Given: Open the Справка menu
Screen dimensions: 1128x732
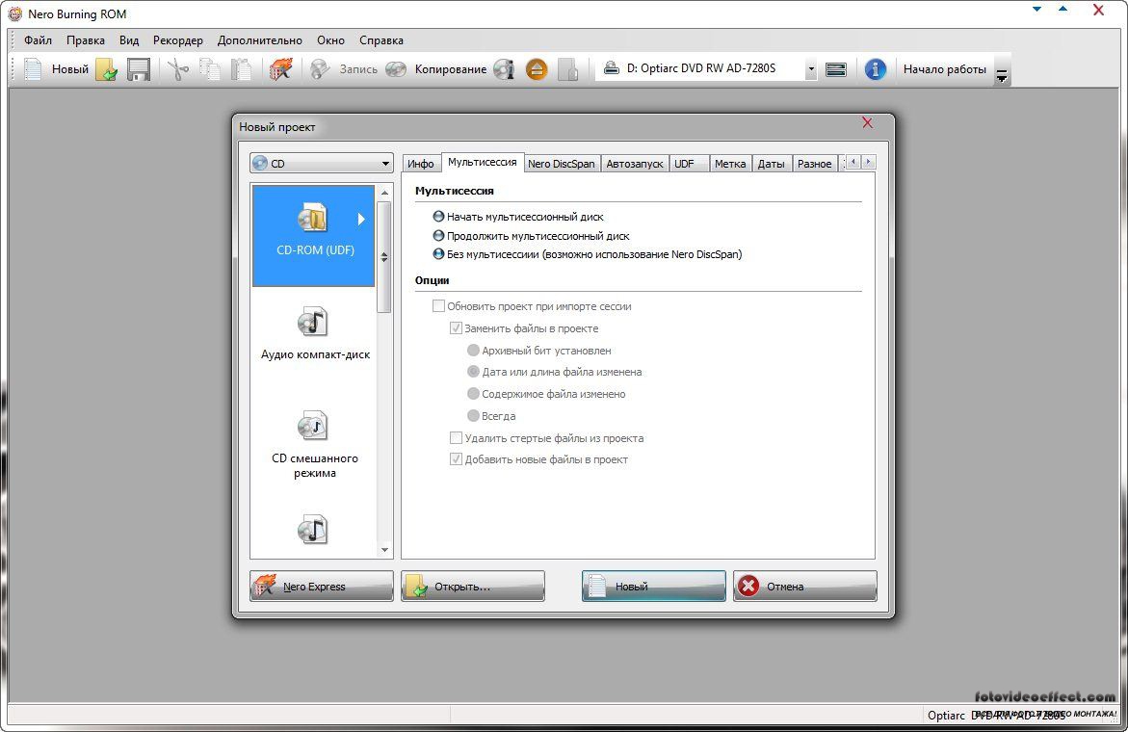Looking at the screenshot, I should [381, 40].
